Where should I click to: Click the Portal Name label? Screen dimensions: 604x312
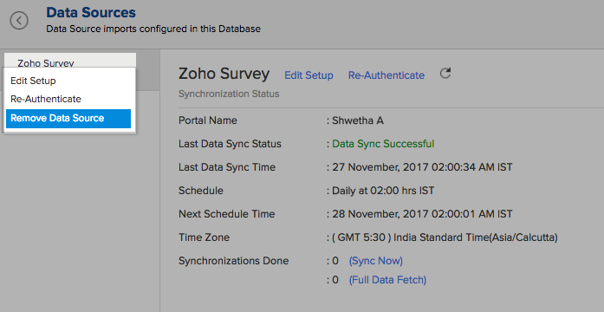coord(208,120)
